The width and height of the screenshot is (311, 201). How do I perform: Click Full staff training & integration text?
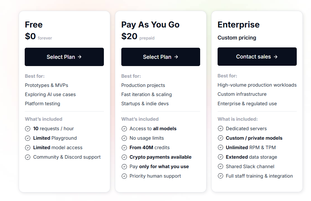259,176
